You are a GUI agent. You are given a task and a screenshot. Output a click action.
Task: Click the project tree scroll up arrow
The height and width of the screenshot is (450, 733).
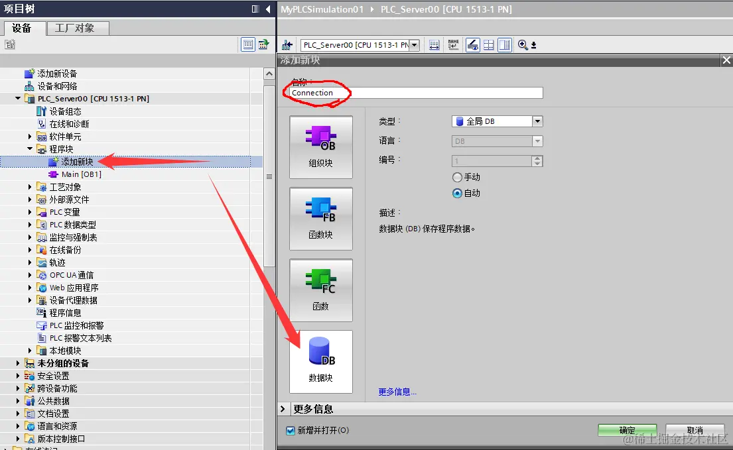[269, 74]
